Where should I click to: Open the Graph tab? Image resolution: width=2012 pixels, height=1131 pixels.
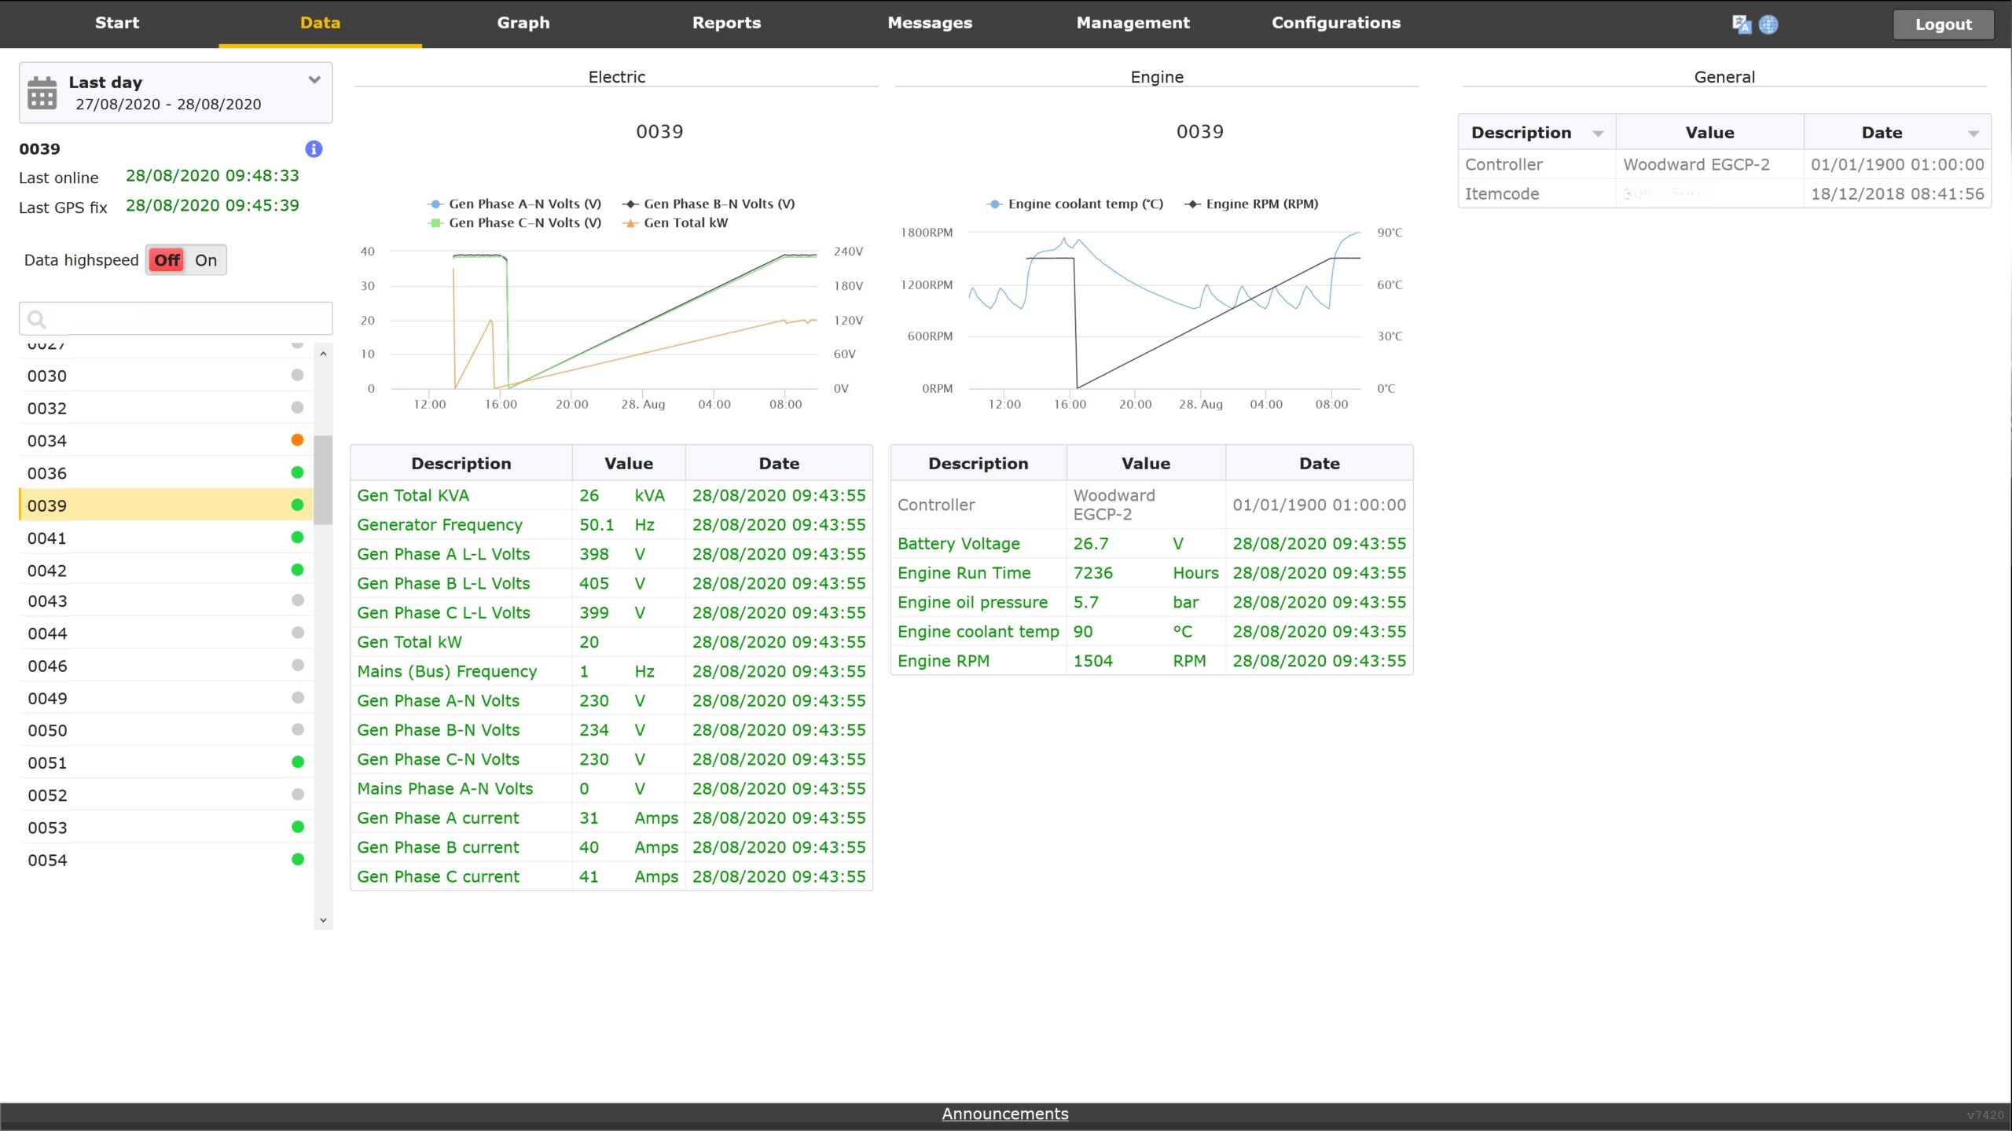(523, 23)
